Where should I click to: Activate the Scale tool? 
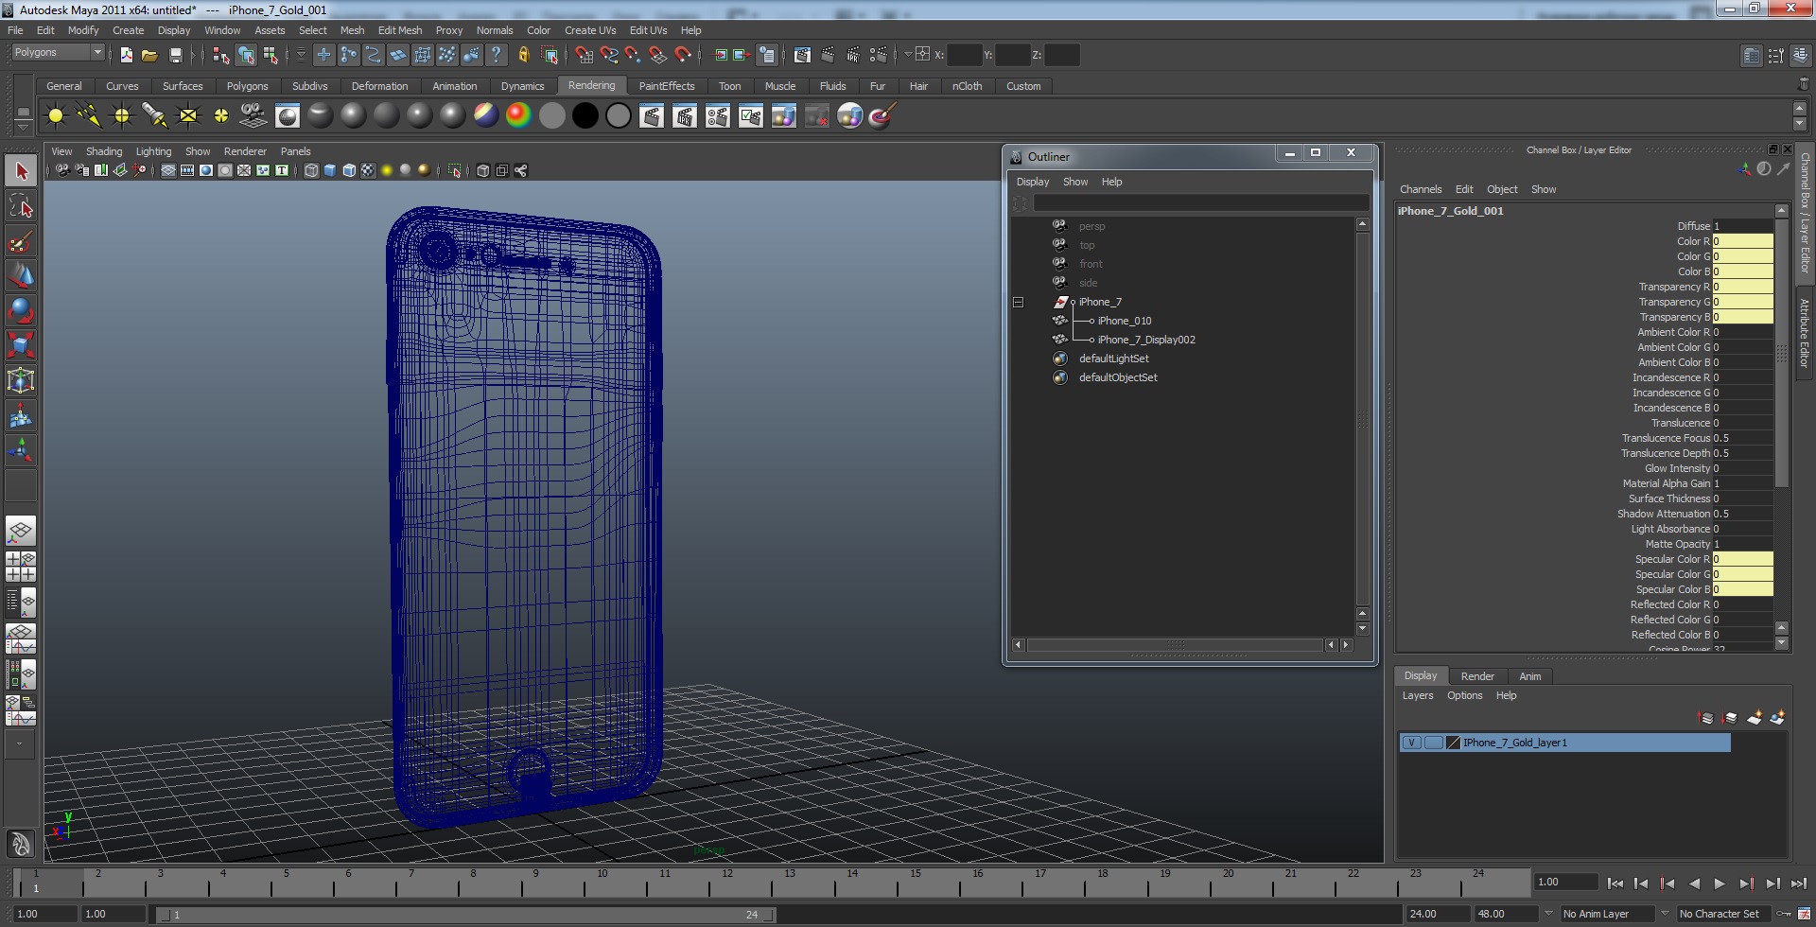point(21,345)
